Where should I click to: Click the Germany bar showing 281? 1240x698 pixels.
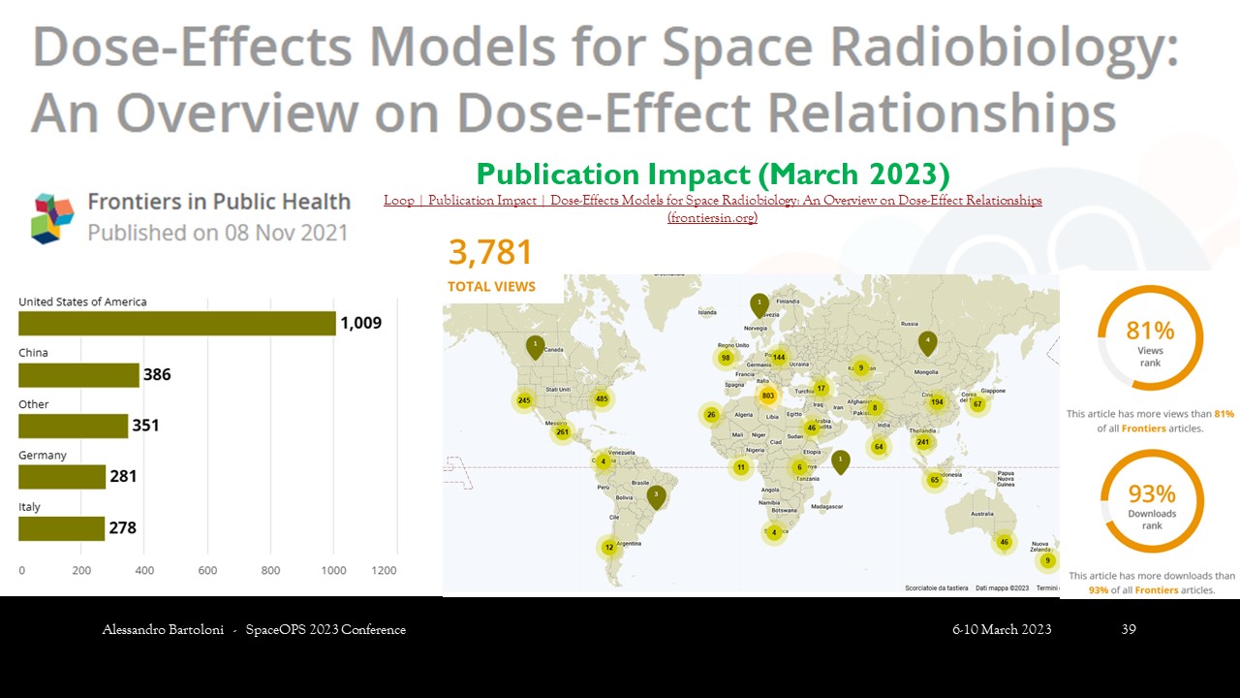click(x=62, y=477)
